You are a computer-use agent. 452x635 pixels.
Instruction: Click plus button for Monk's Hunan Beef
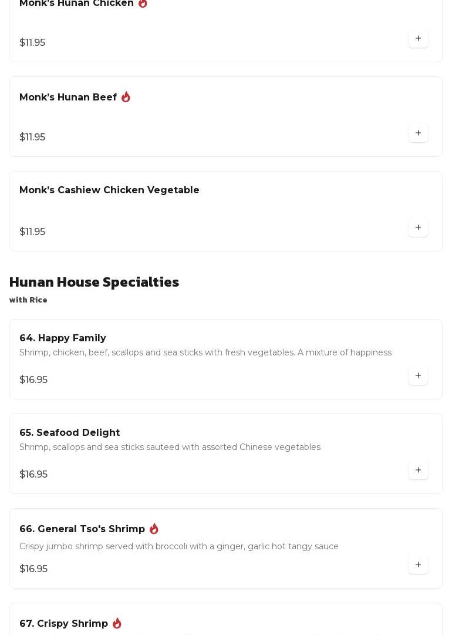click(418, 133)
